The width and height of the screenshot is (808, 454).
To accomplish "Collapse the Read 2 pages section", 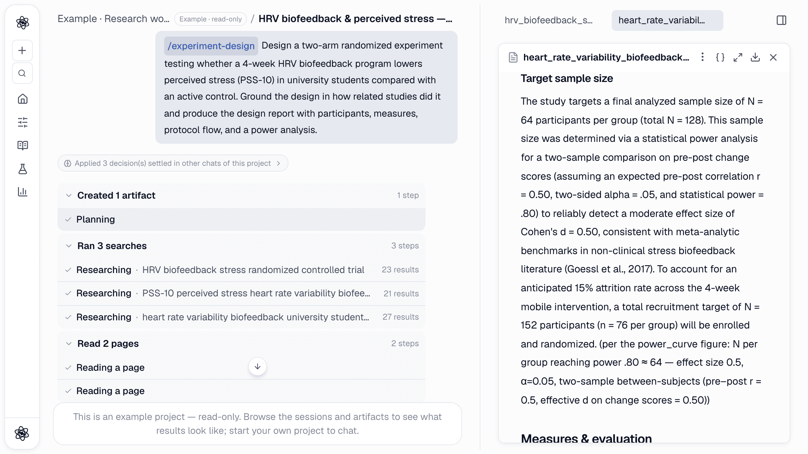I will pyautogui.click(x=69, y=344).
